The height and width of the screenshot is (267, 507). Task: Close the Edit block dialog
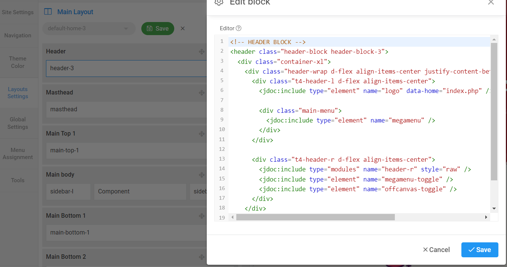(x=491, y=3)
